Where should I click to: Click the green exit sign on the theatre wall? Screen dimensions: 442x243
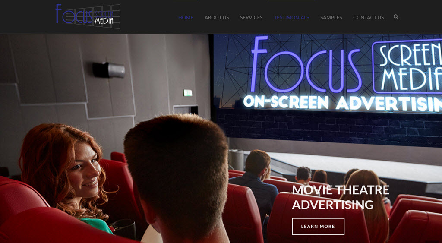[x=187, y=93]
